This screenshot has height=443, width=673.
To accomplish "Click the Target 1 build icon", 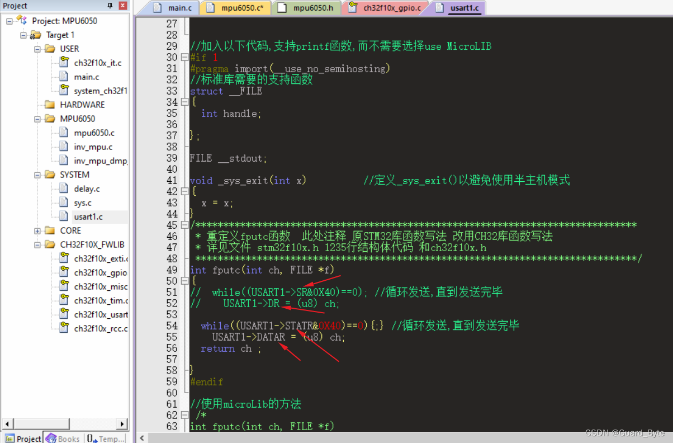I will click(35, 34).
